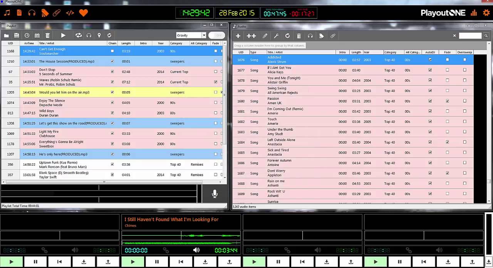
Task: Click the orange heart icon
Action: tap(83, 13)
